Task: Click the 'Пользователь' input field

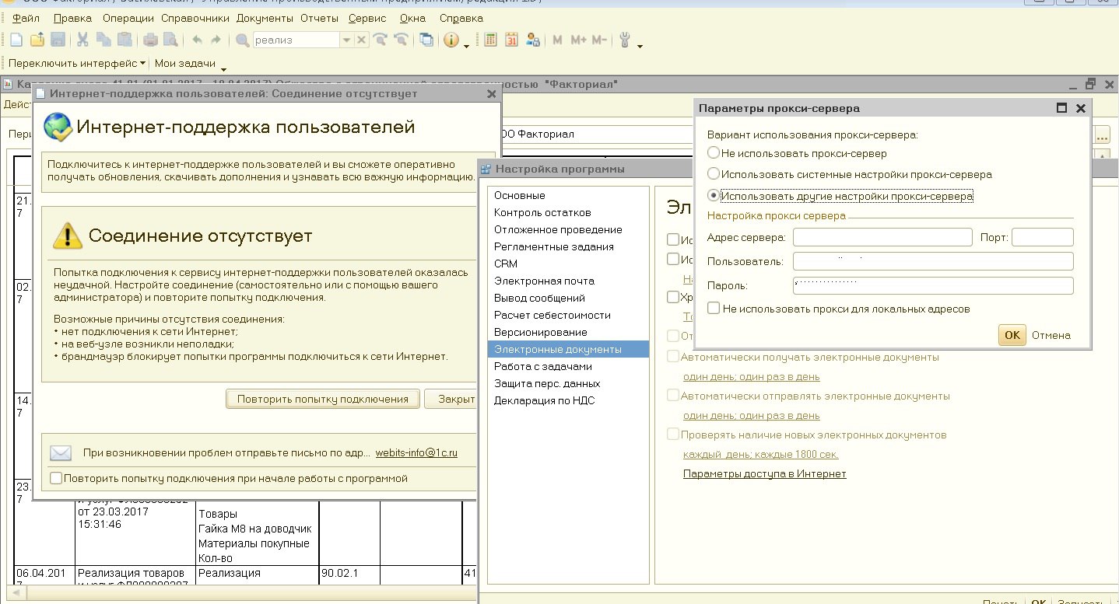Action: coord(933,261)
